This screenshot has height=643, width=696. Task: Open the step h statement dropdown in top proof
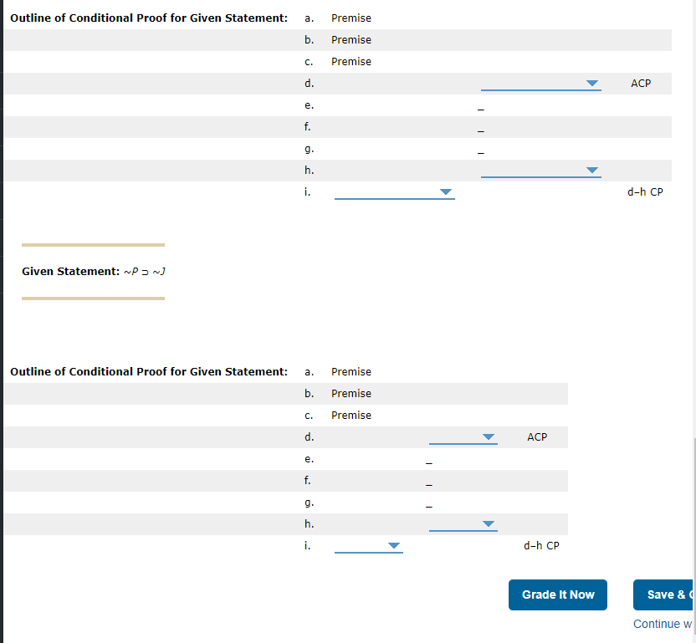540,171
